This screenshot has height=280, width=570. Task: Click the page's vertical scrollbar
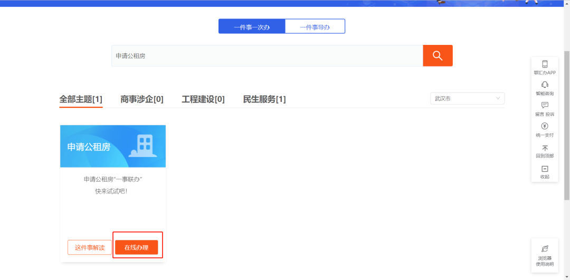click(567, 126)
